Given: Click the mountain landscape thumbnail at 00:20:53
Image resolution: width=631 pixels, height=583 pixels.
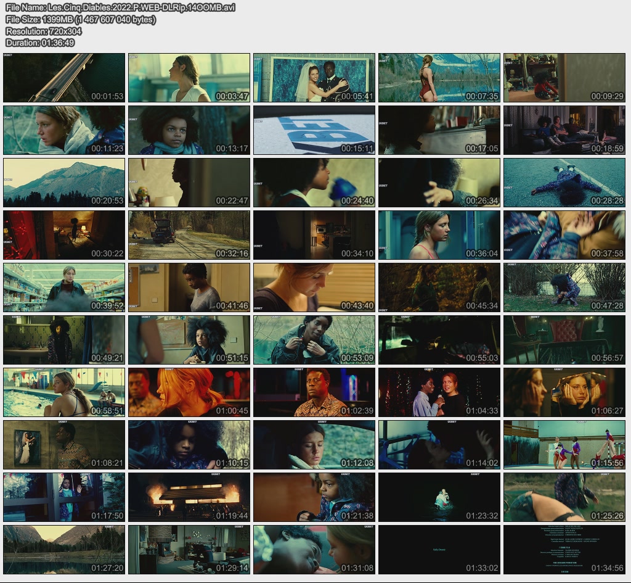Looking at the screenshot, I should tap(64, 183).
